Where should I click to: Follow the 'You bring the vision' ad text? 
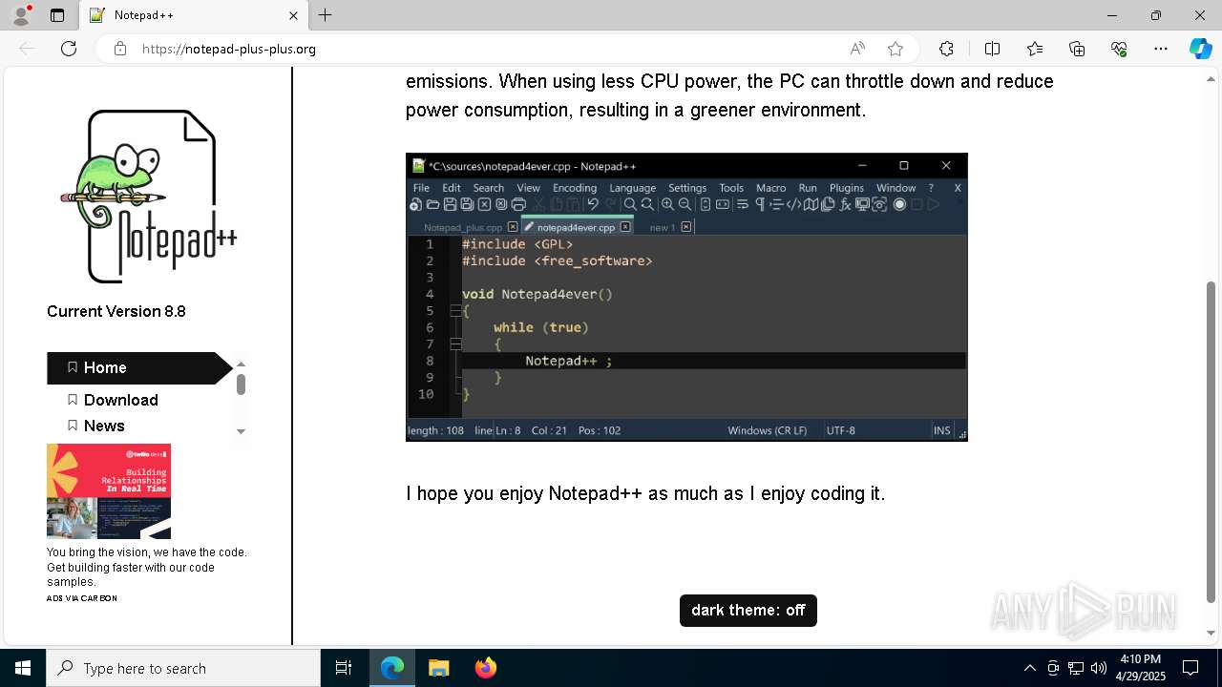click(147, 567)
